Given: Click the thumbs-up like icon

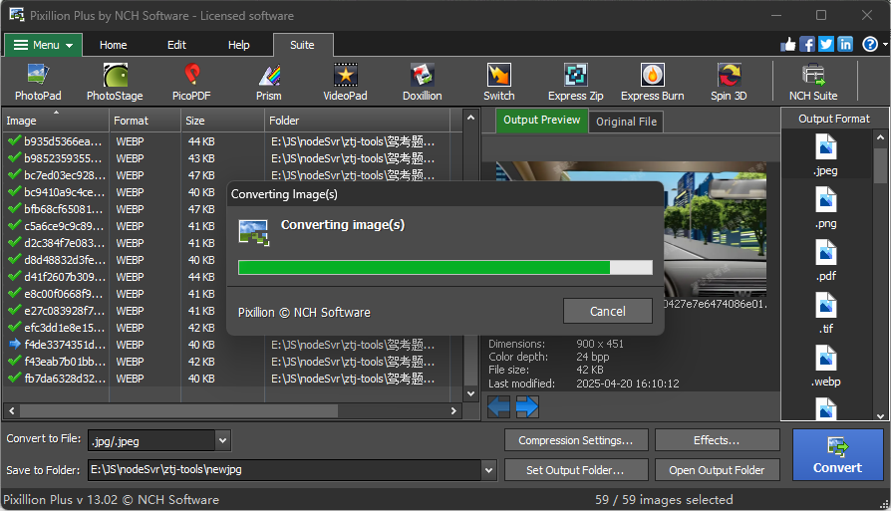Looking at the screenshot, I should [x=788, y=44].
